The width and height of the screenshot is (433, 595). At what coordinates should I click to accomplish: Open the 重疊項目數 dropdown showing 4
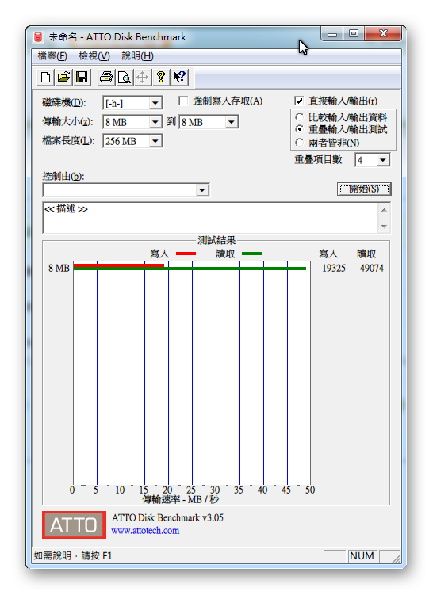point(383,160)
